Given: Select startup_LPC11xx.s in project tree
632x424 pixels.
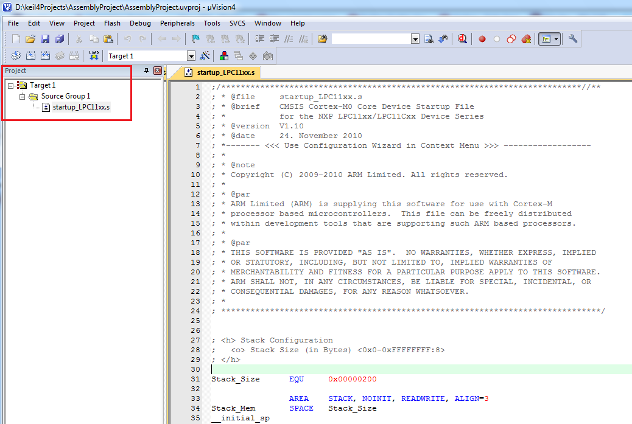Looking at the screenshot, I should click(81, 107).
